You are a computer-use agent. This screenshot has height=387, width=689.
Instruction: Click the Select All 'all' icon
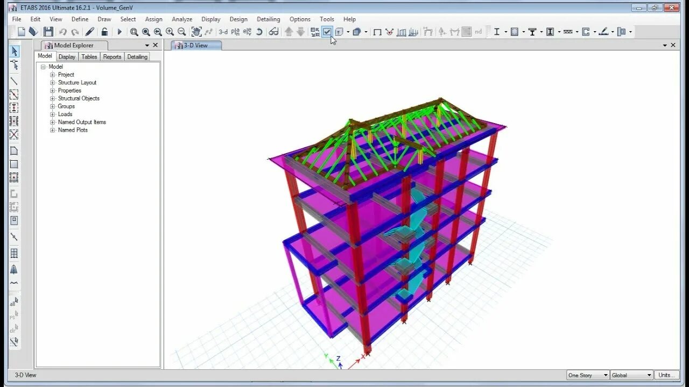click(x=14, y=302)
